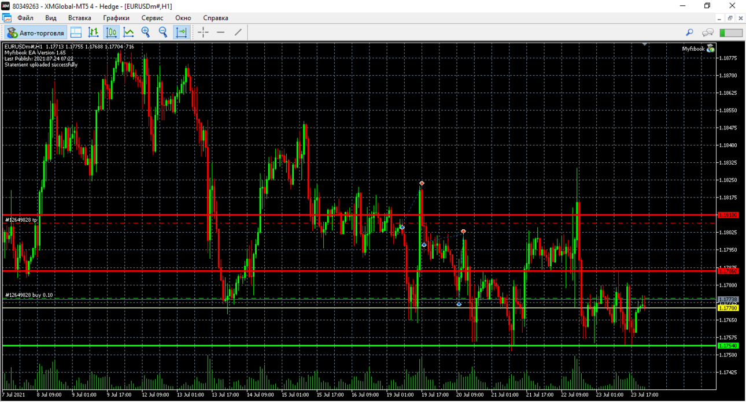Select the green line labeled 1.17540
Image resolution: width=746 pixels, height=402 pixels.
click(x=359, y=345)
